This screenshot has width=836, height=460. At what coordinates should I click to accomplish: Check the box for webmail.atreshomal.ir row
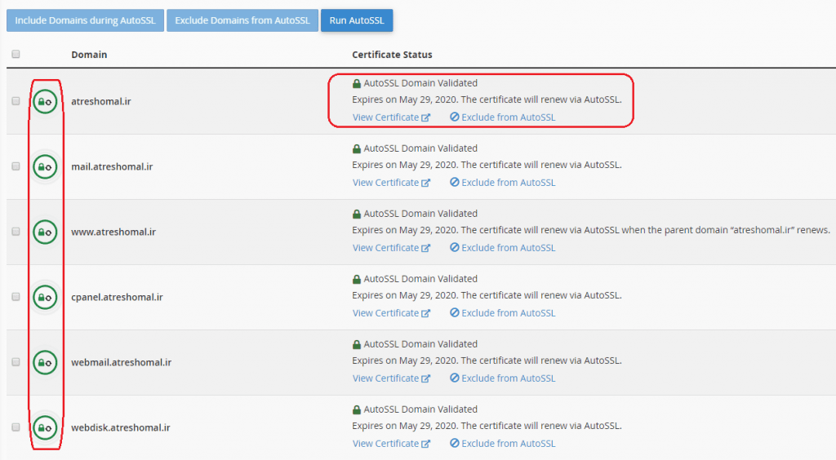[x=16, y=361]
